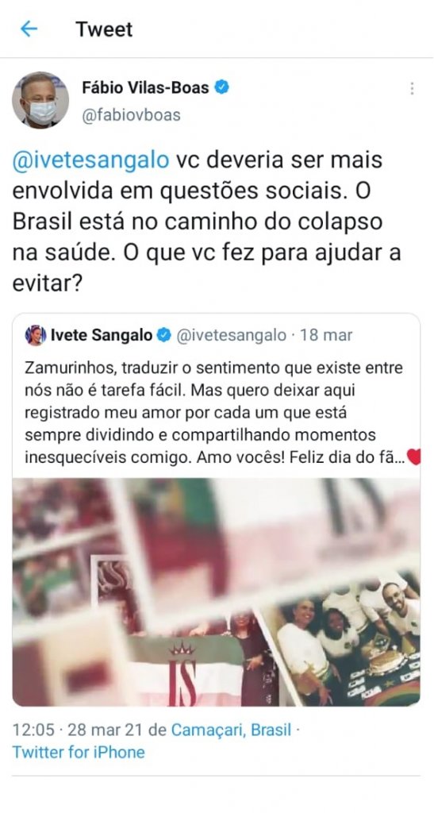Image resolution: width=434 pixels, height=813 pixels.
Task: Open the three-dot tweet options menu
Action: (412, 89)
